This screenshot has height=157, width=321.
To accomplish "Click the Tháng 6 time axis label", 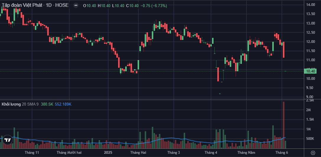I will tap(282, 153).
